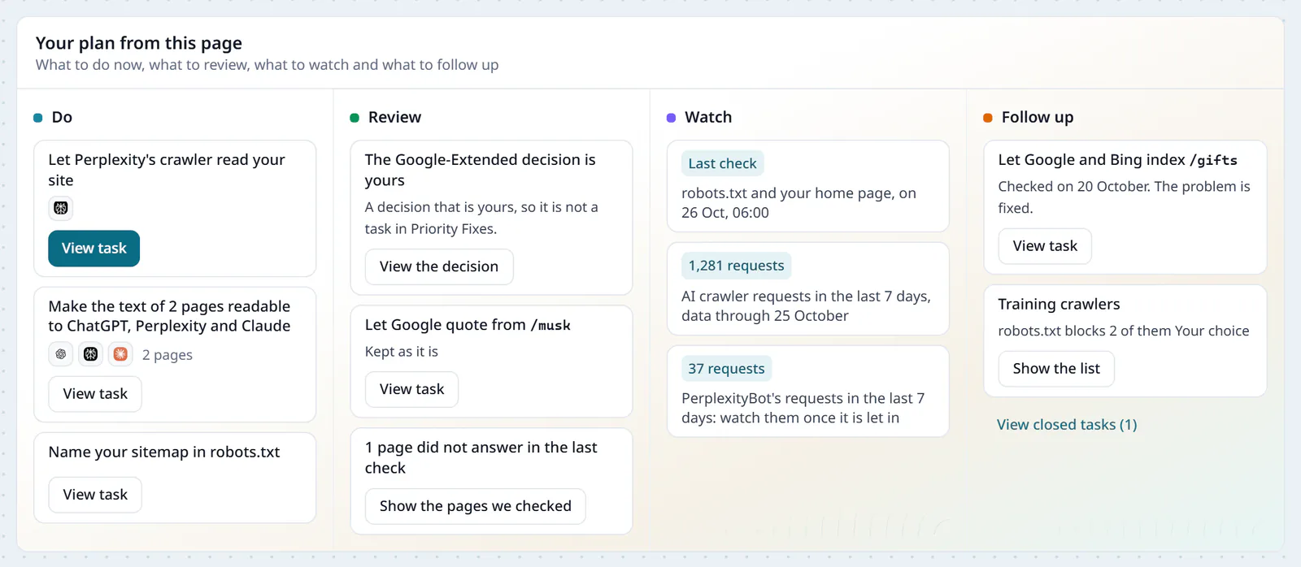
Task: Click the 'Review' column heading
Action: 394,117
